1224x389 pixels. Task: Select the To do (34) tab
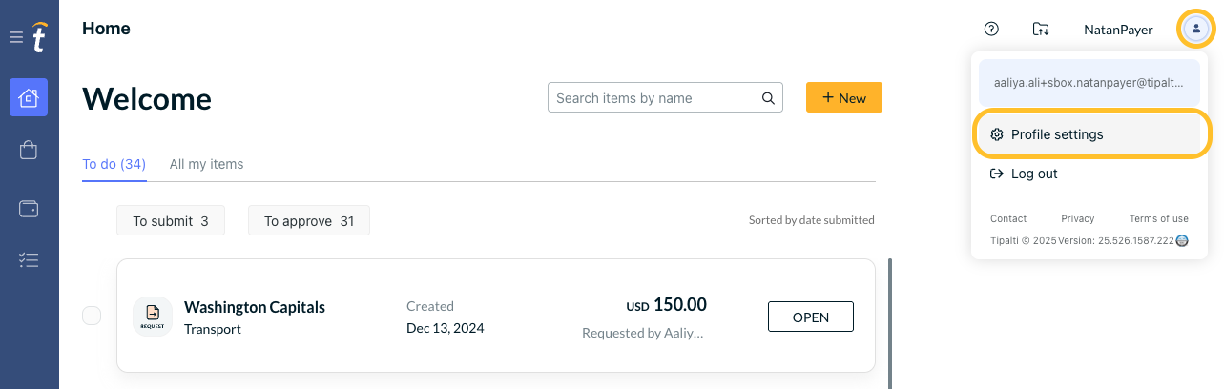pyautogui.click(x=114, y=164)
